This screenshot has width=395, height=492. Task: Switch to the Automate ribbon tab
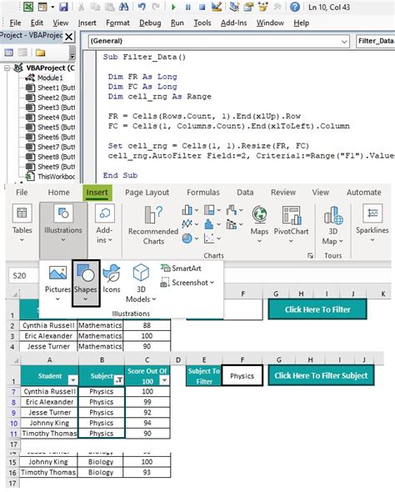pyautogui.click(x=364, y=193)
